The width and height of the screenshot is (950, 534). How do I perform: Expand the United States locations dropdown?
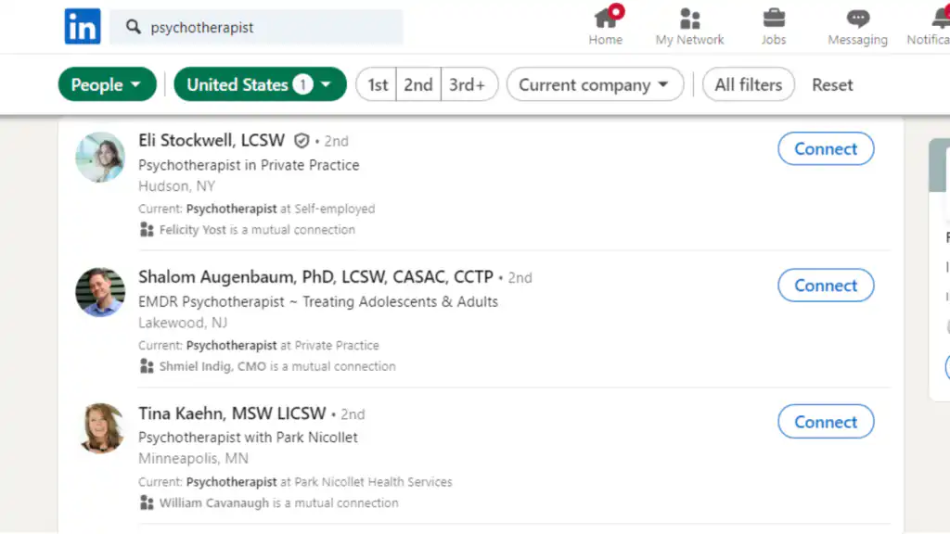coord(260,84)
